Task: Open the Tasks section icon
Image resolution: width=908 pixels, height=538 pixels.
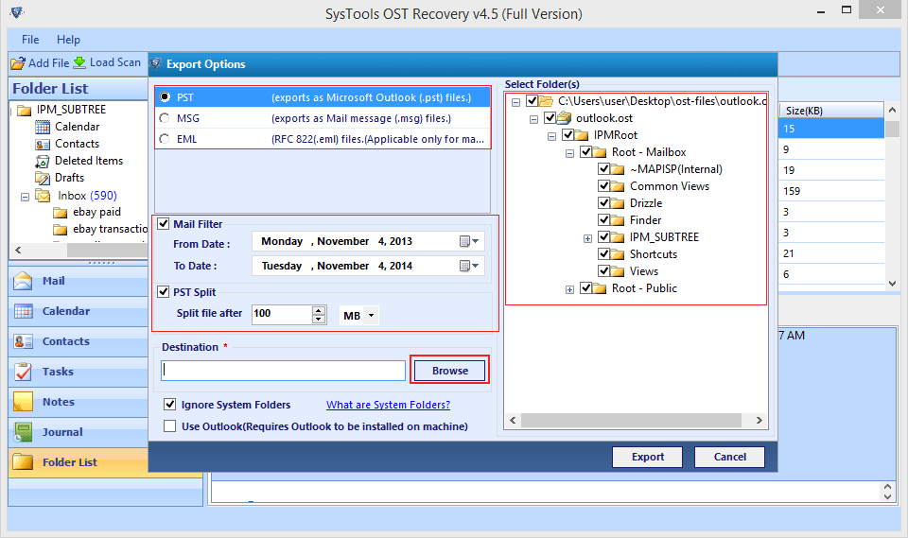Action: click(x=23, y=372)
